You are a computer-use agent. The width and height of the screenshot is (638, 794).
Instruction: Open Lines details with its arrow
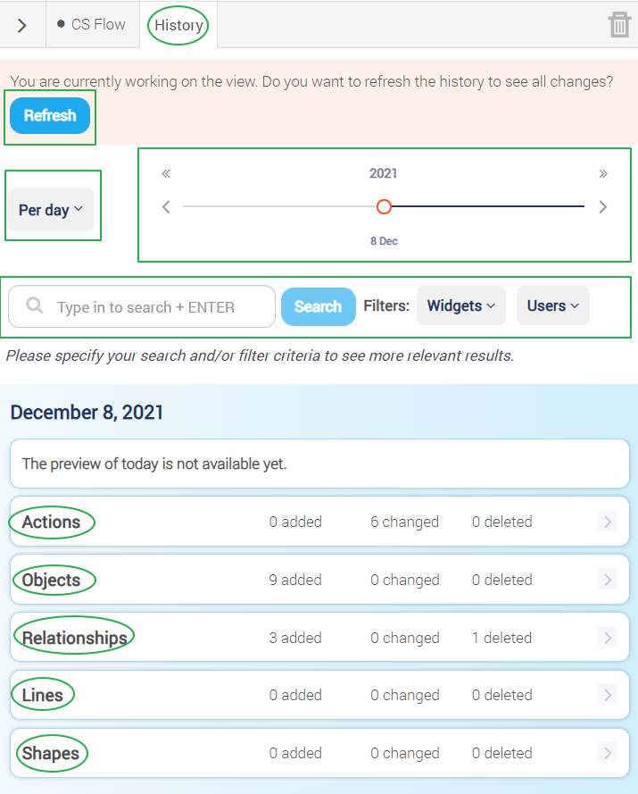point(608,695)
